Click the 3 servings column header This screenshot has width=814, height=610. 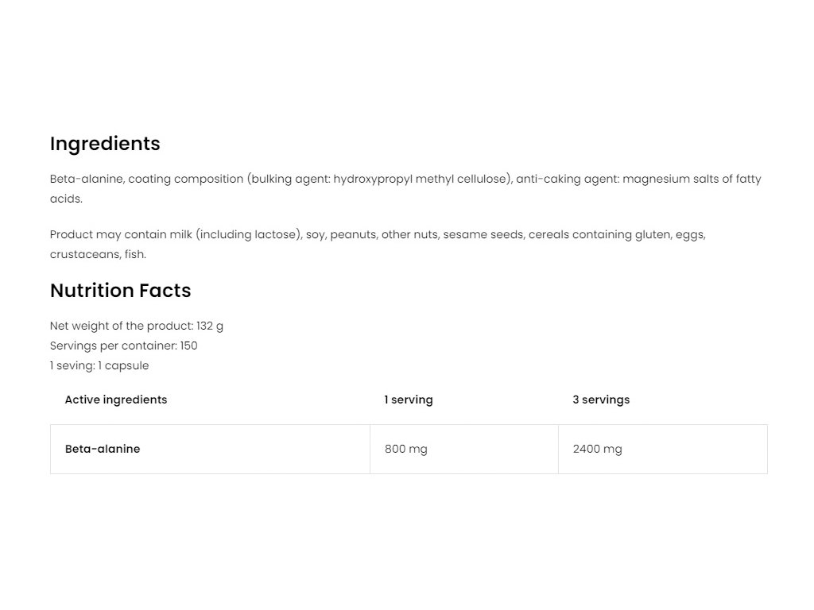[601, 400]
